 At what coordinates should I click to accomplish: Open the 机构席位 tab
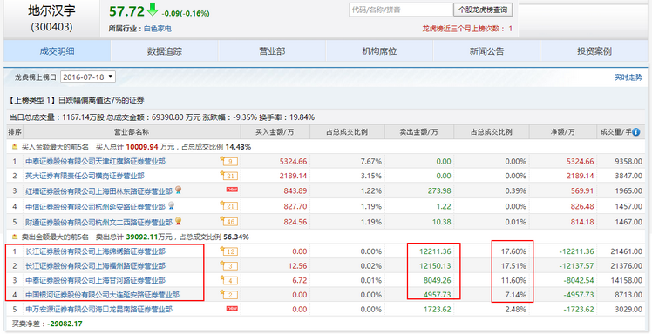tap(379, 51)
